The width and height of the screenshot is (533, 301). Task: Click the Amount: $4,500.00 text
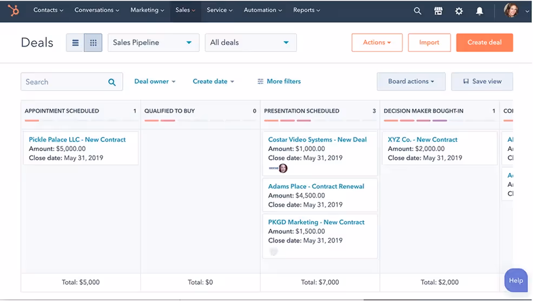click(x=297, y=195)
